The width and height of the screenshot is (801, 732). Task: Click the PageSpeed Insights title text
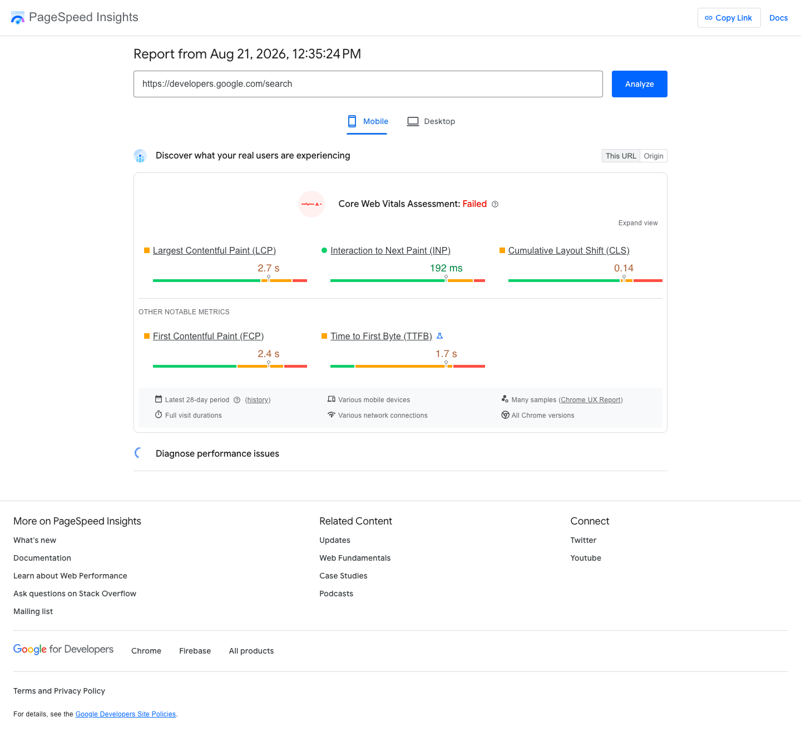click(83, 17)
